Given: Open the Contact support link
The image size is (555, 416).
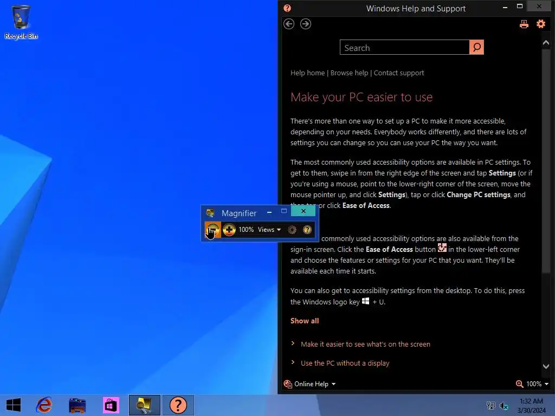Looking at the screenshot, I should 399,73.
